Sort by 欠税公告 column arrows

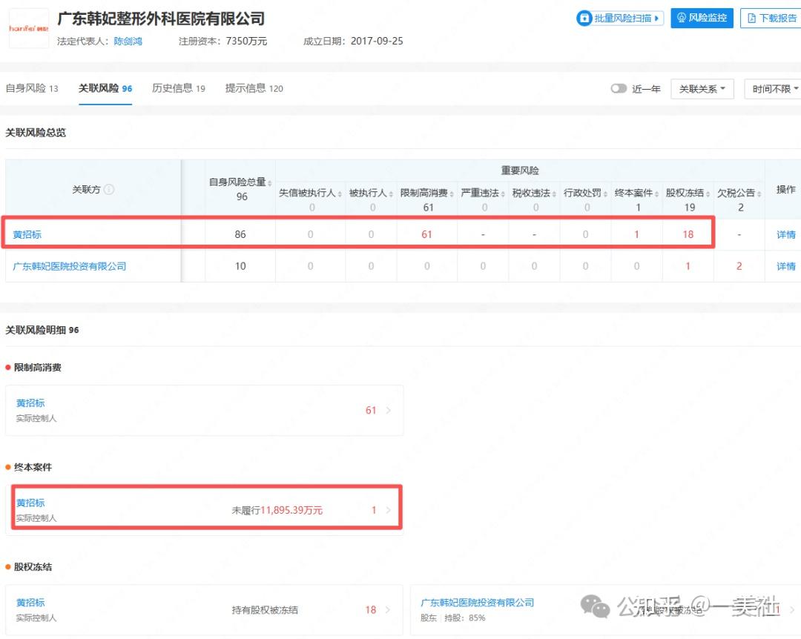pyautogui.click(x=759, y=193)
